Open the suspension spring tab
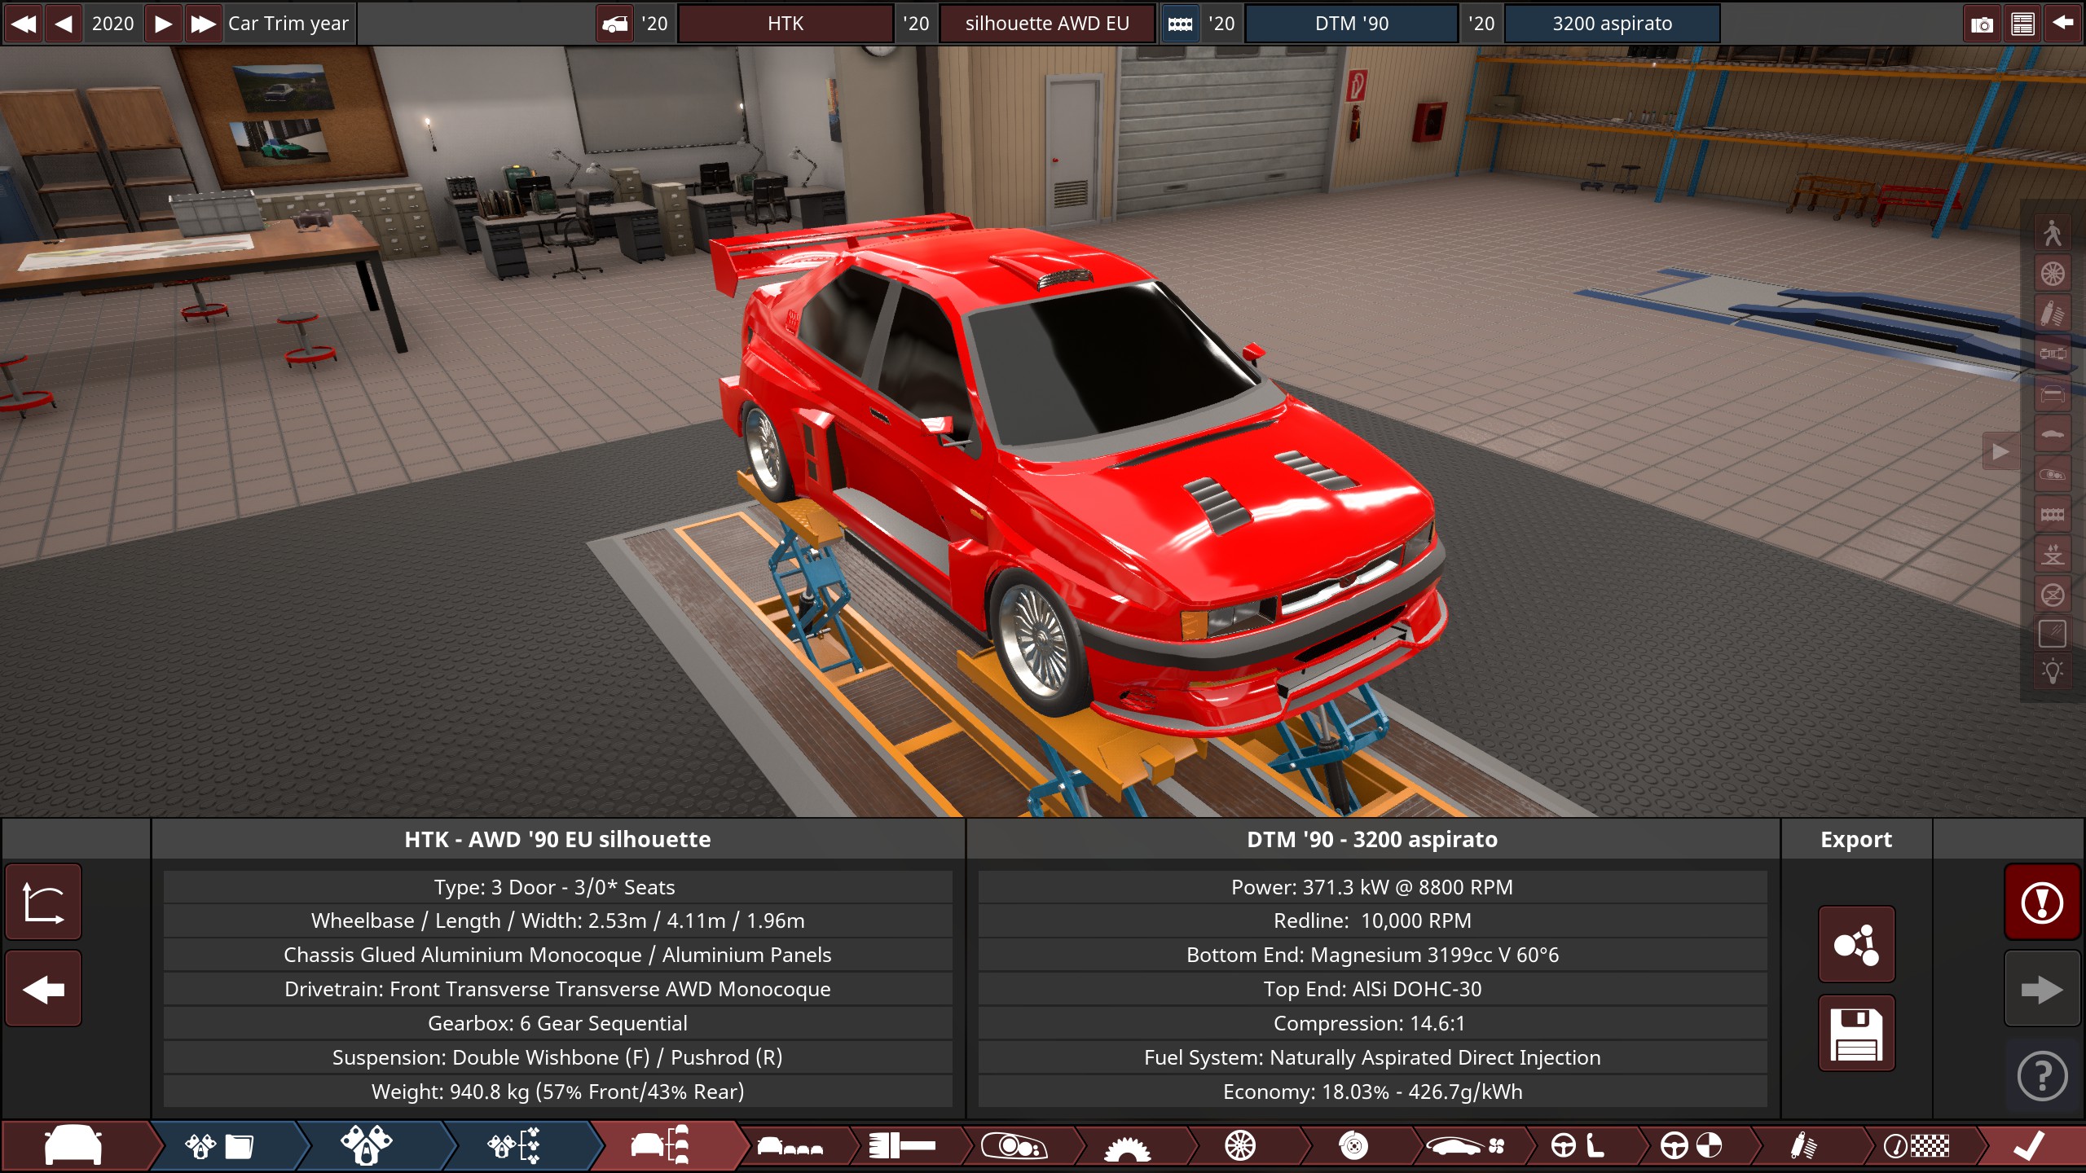The height and width of the screenshot is (1173, 2086). point(1804,1147)
